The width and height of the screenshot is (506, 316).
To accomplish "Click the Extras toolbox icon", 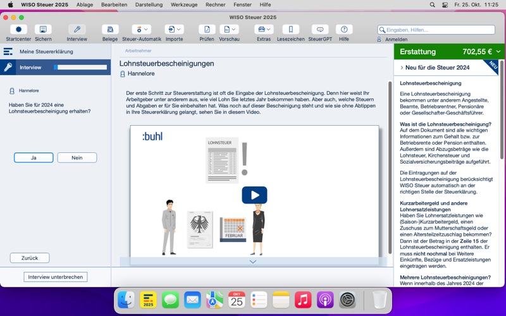I will tap(262, 30).
